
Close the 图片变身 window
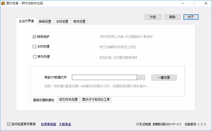click(206, 3)
